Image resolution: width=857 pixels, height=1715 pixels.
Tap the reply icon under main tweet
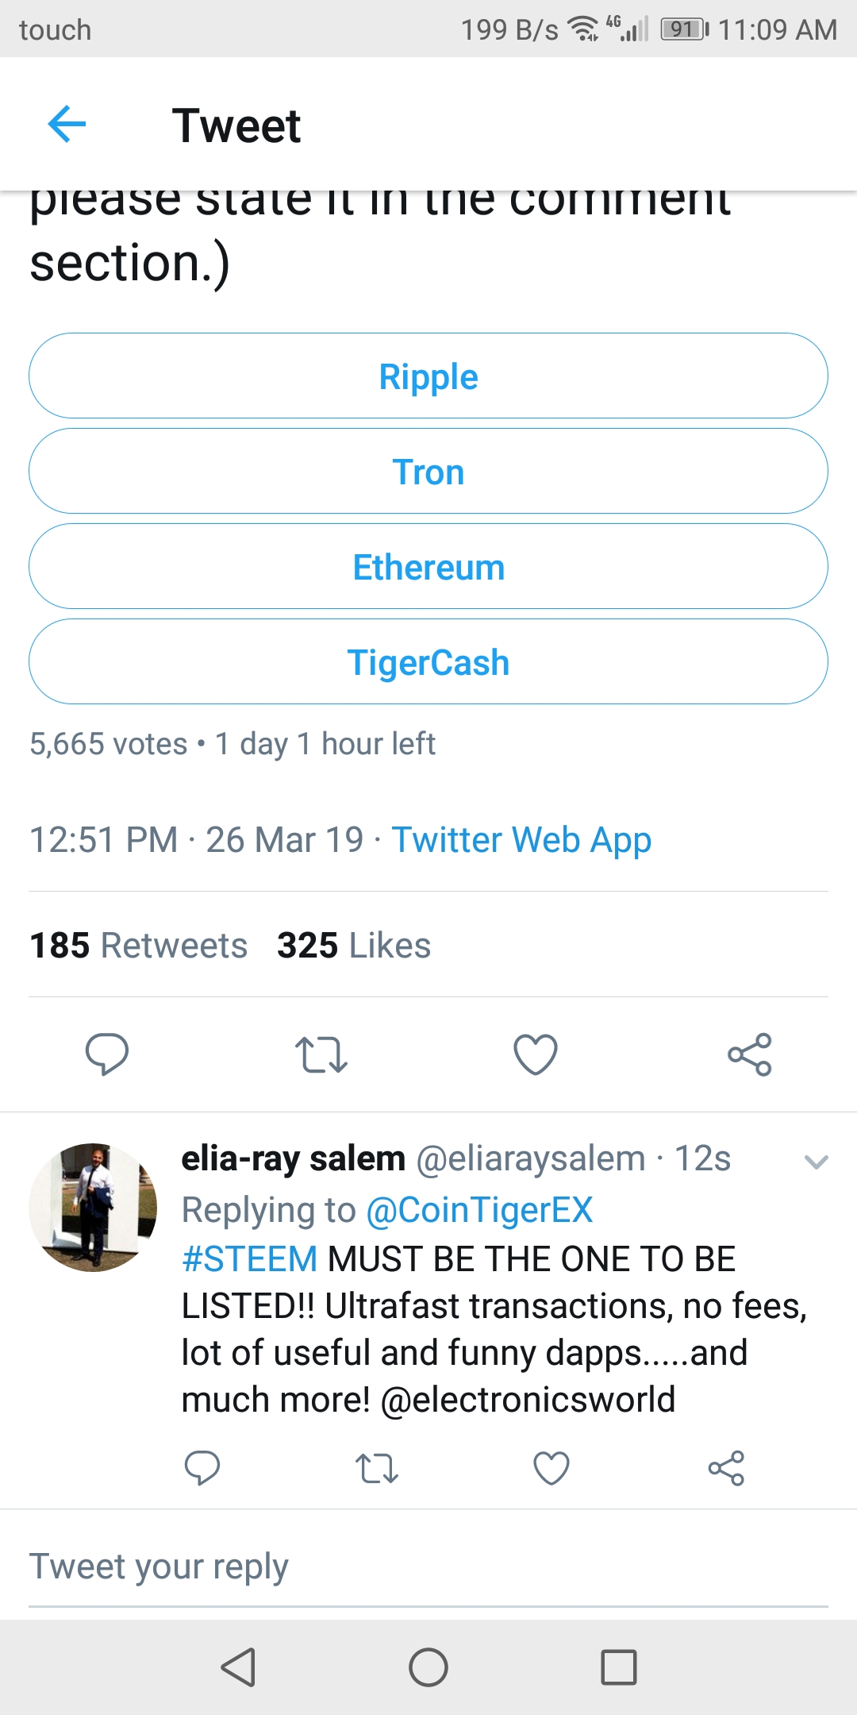click(107, 1054)
